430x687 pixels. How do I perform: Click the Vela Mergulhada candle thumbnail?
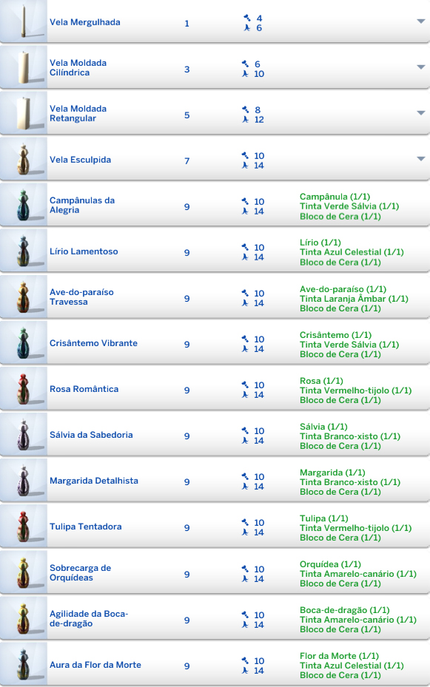pos(24,21)
